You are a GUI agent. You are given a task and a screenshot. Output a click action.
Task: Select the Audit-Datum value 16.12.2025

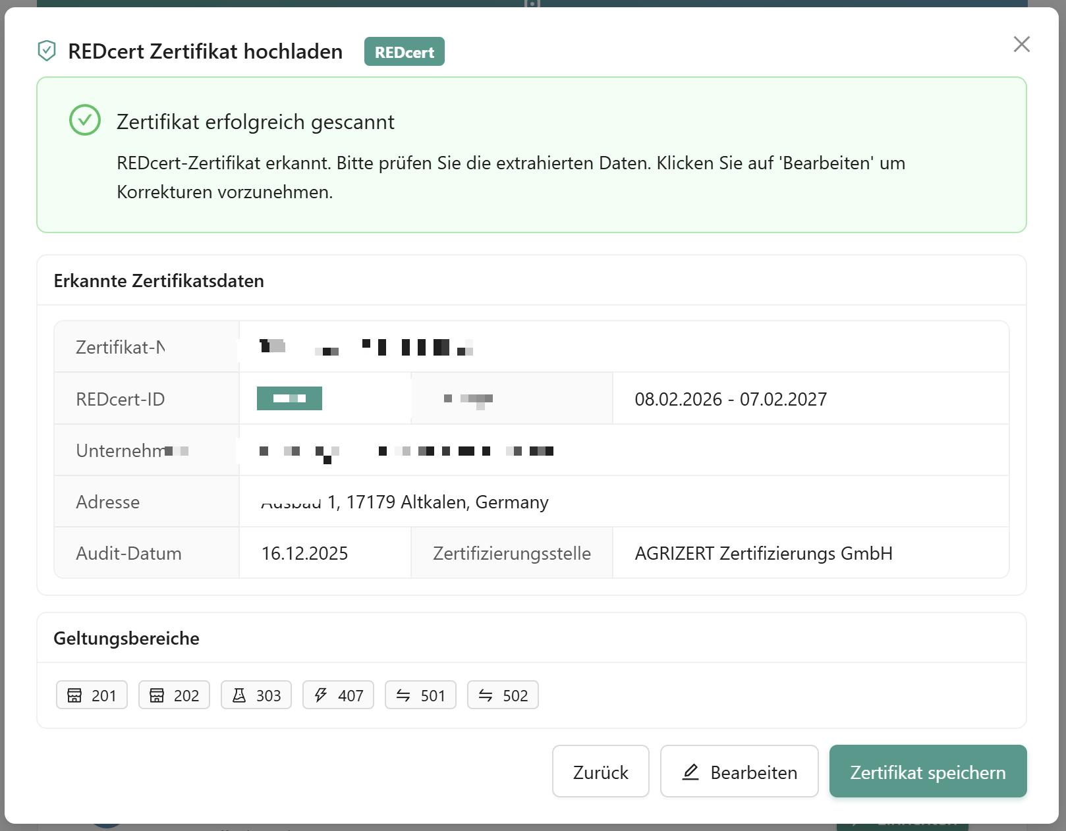pos(304,553)
